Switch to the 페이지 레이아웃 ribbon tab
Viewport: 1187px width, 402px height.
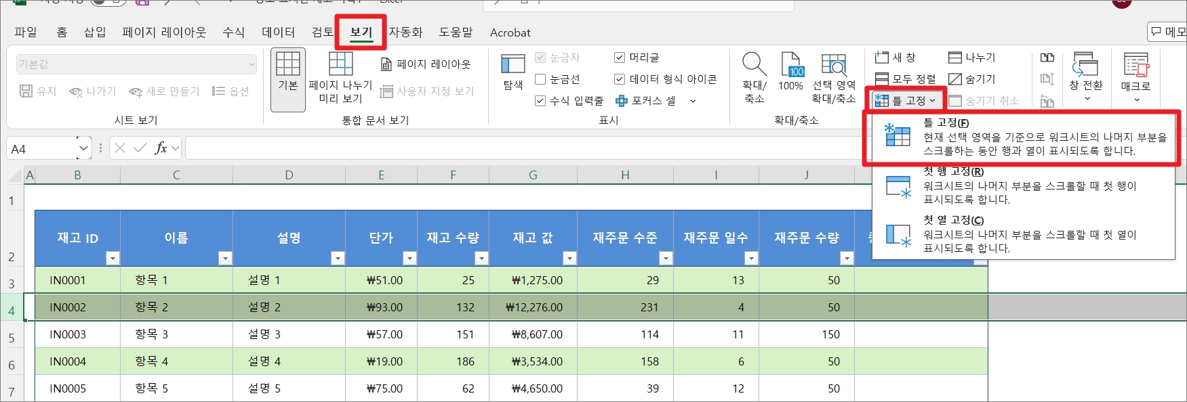pos(164,32)
